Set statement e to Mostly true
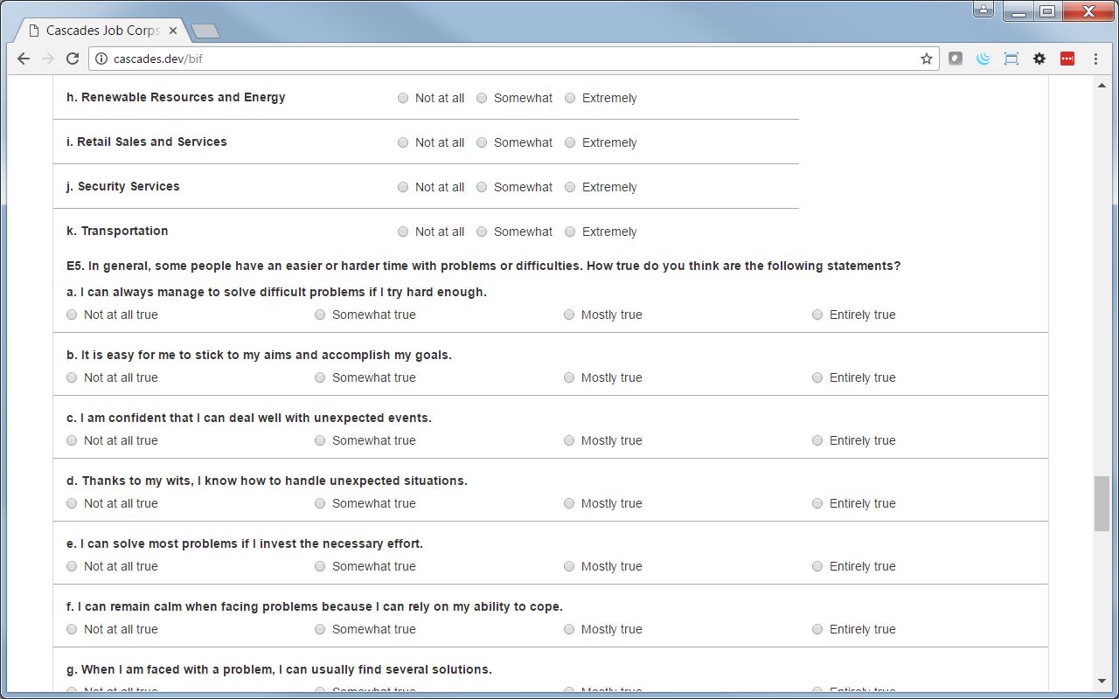The height and width of the screenshot is (699, 1119). point(569,566)
